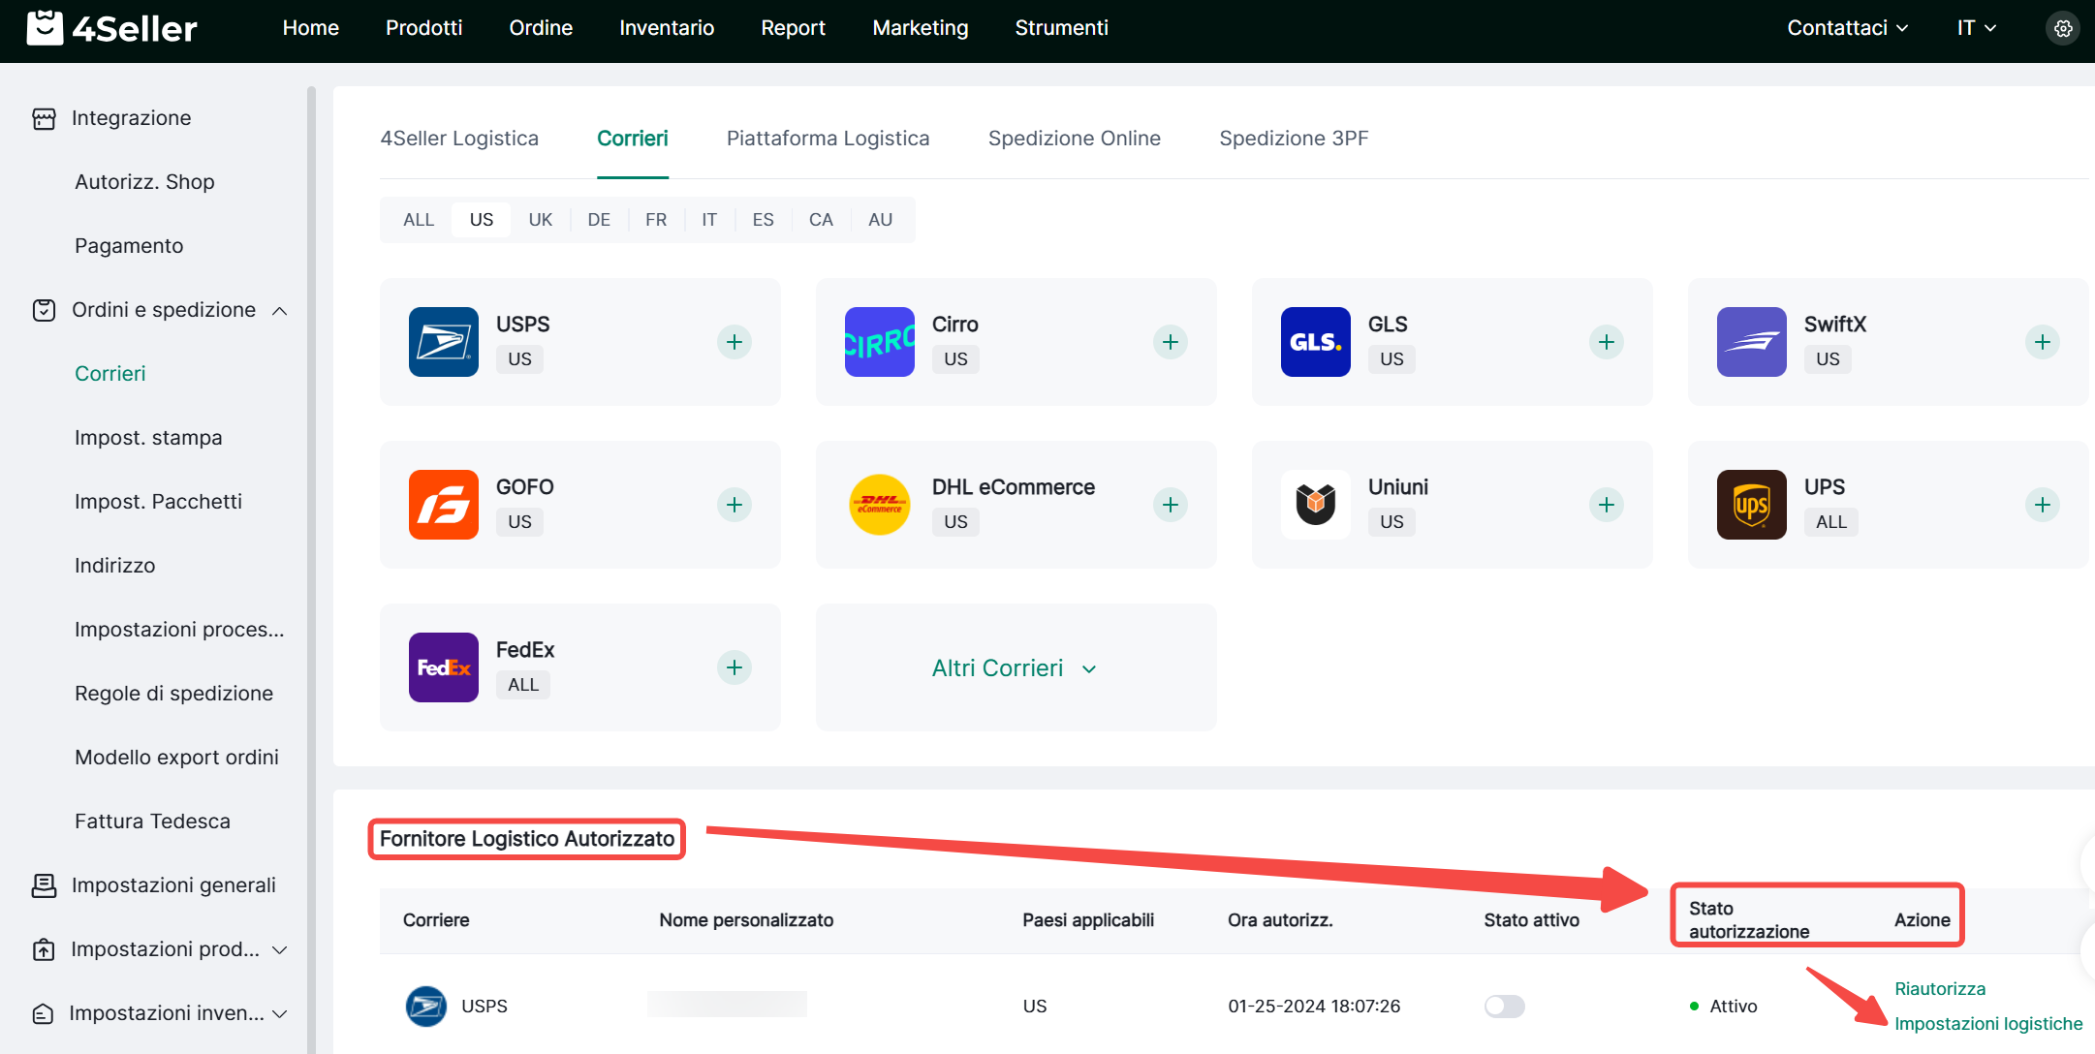The height and width of the screenshot is (1054, 2095).
Task: Select the UK country filter
Action: tap(540, 220)
